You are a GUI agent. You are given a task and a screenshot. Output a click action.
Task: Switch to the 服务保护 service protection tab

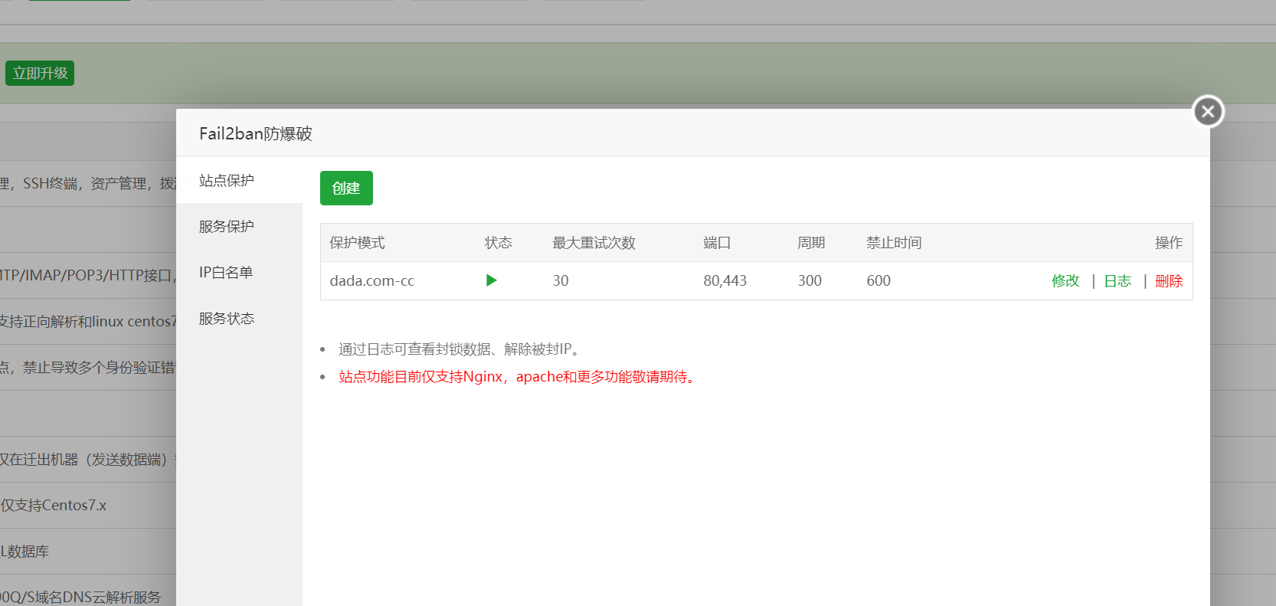pyautogui.click(x=239, y=226)
